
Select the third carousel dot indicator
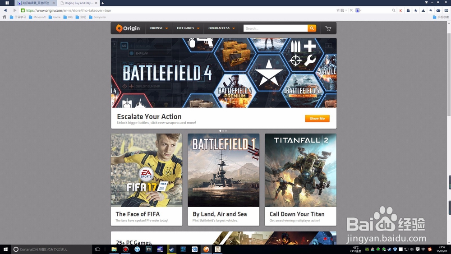pos(226,131)
